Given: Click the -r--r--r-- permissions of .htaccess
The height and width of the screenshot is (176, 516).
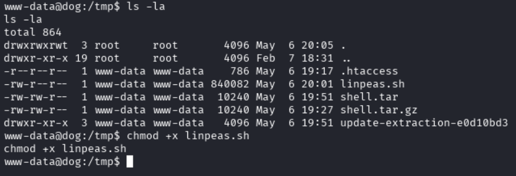Looking at the screenshot, I should (x=36, y=71).
